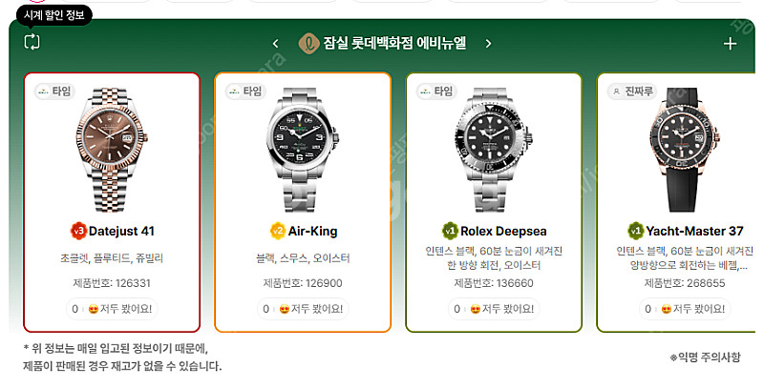764x388 pixels.
Task: Select the v2 badge on Air-King
Action: (x=277, y=231)
